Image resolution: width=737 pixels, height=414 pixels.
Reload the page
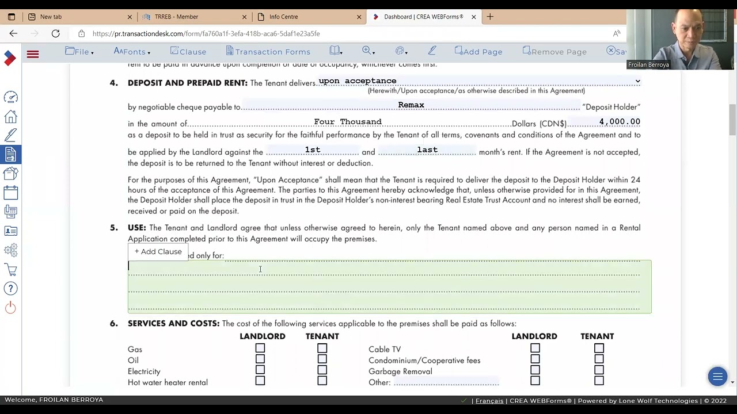point(55,33)
